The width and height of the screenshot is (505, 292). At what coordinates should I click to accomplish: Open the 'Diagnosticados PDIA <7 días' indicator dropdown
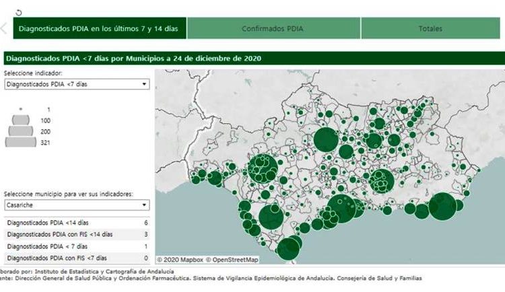[76, 84]
